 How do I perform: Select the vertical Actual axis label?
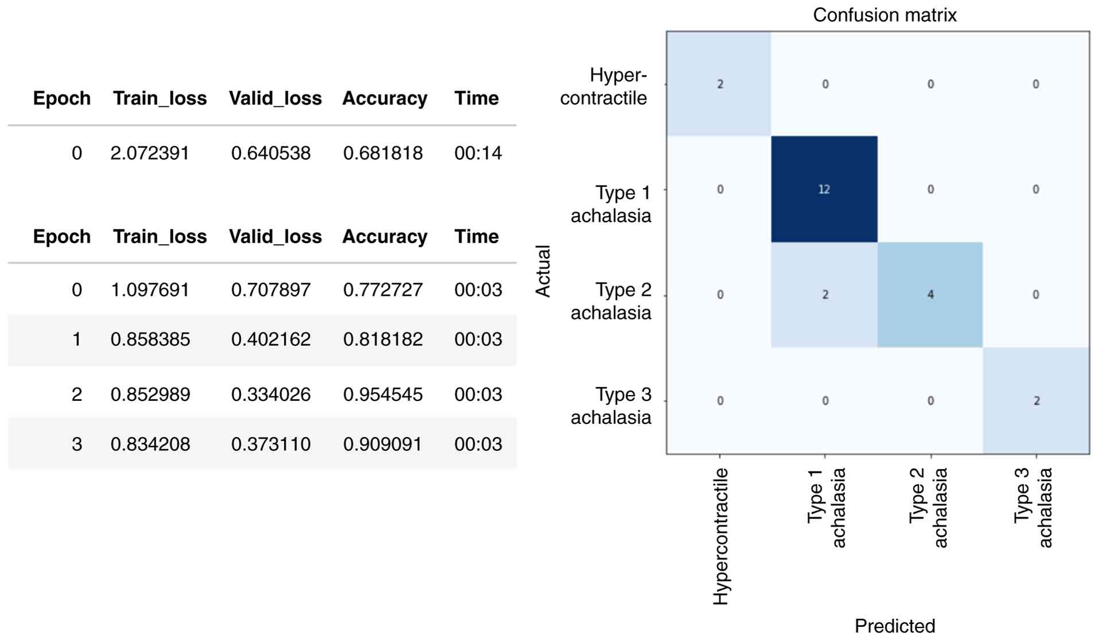click(x=543, y=271)
